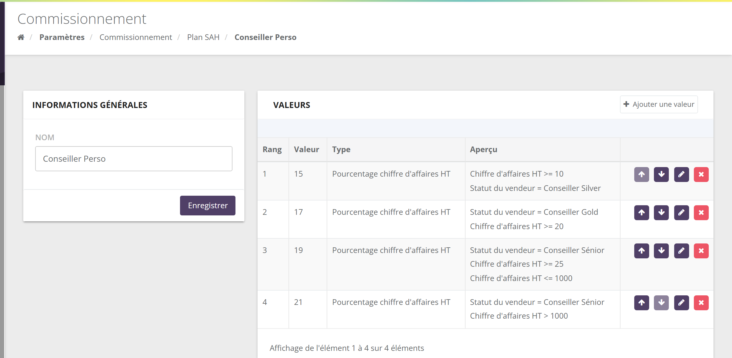Viewport: 732px width, 358px height.
Task: Delete the rank 1 value (15)
Action: point(701,174)
